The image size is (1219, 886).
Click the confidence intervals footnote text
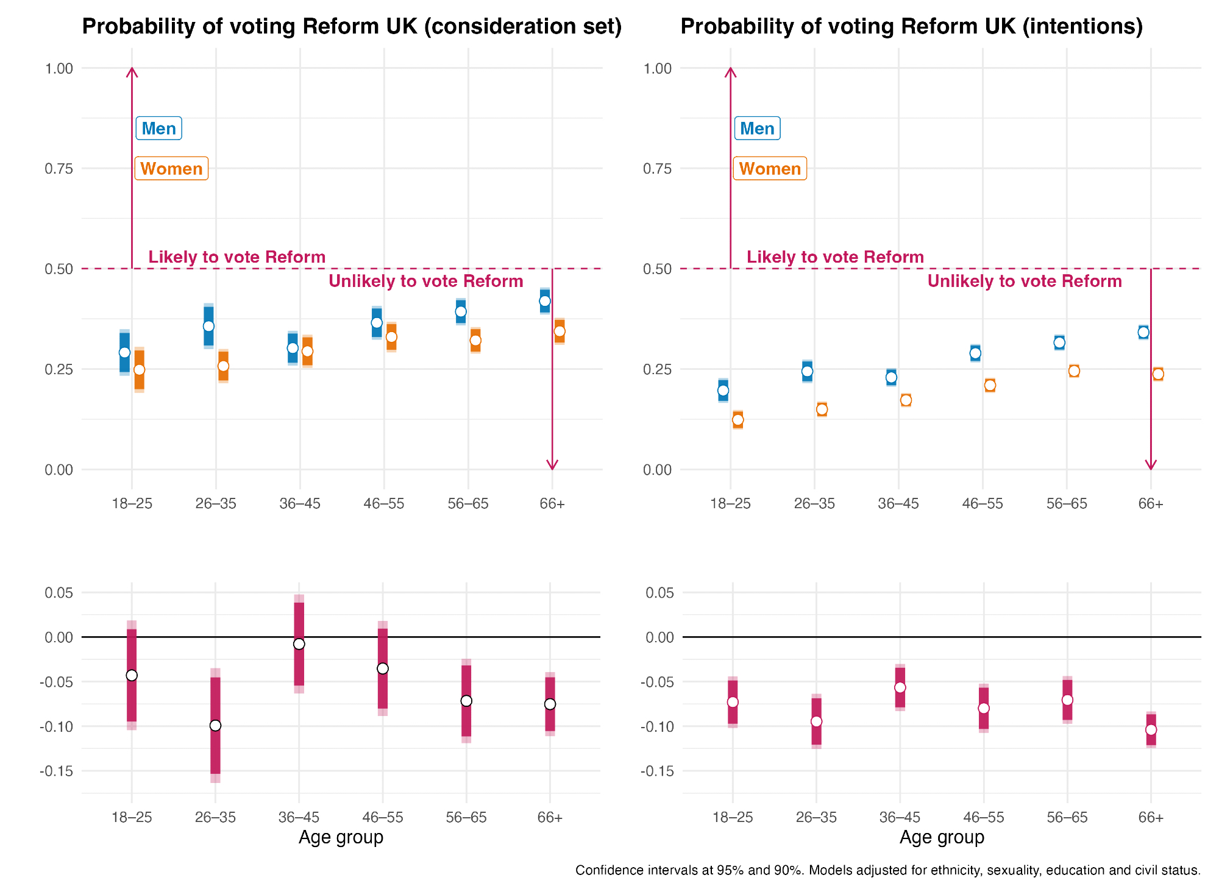tap(887, 870)
